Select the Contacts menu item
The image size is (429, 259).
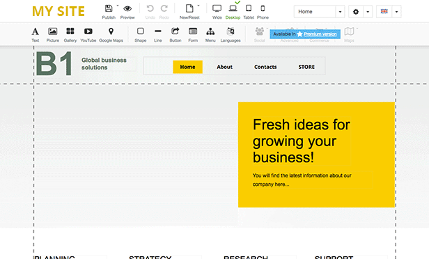pyautogui.click(x=265, y=67)
